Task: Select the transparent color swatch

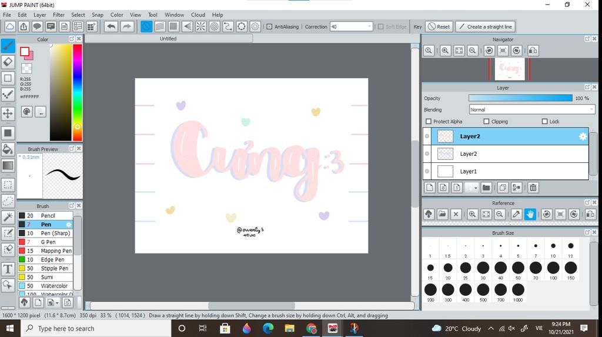Action: (x=26, y=69)
